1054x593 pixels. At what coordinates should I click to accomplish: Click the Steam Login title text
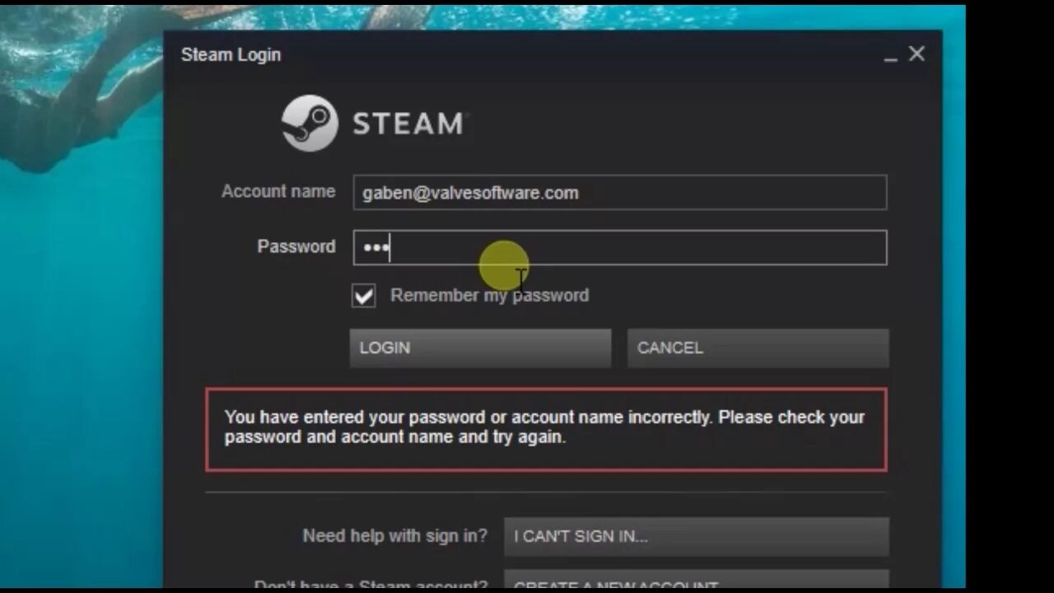point(231,54)
